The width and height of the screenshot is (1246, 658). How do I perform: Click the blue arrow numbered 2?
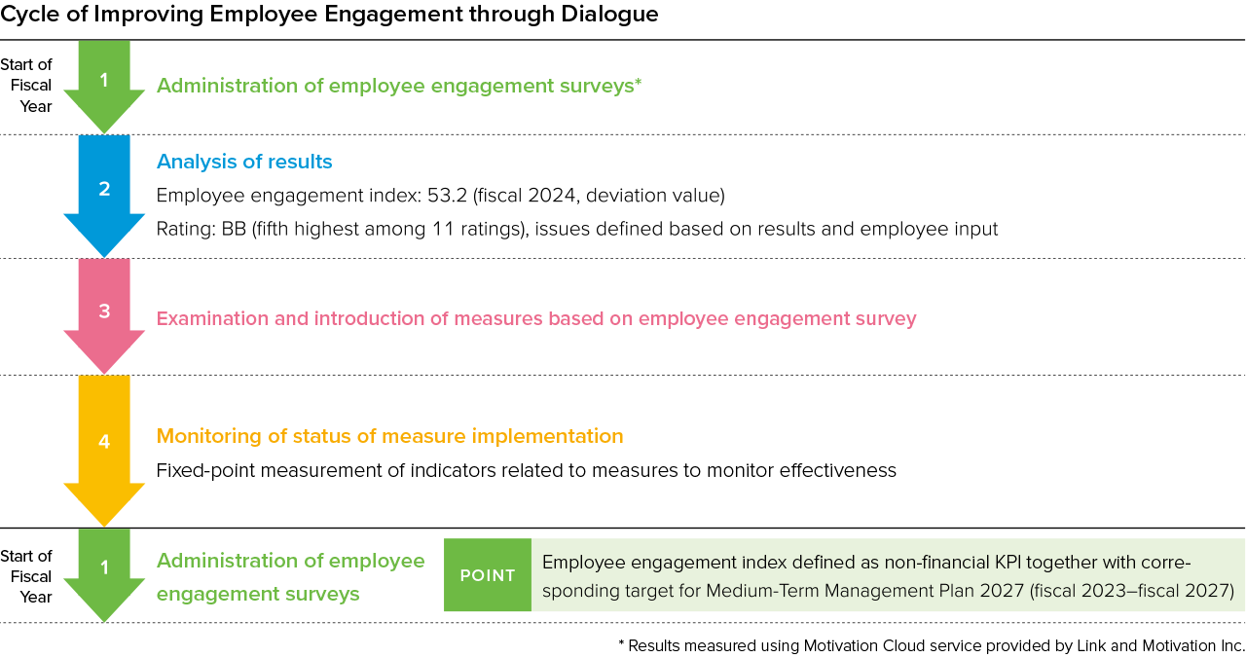tap(104, 196)
